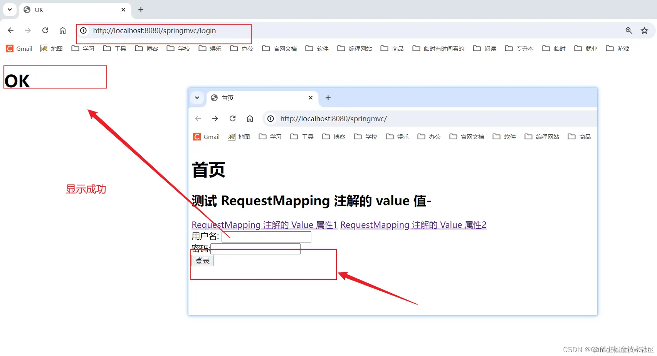Click the forward arrow in the 首页 window
The height and width of the screenshot is (356, 657).
(215, 119)
